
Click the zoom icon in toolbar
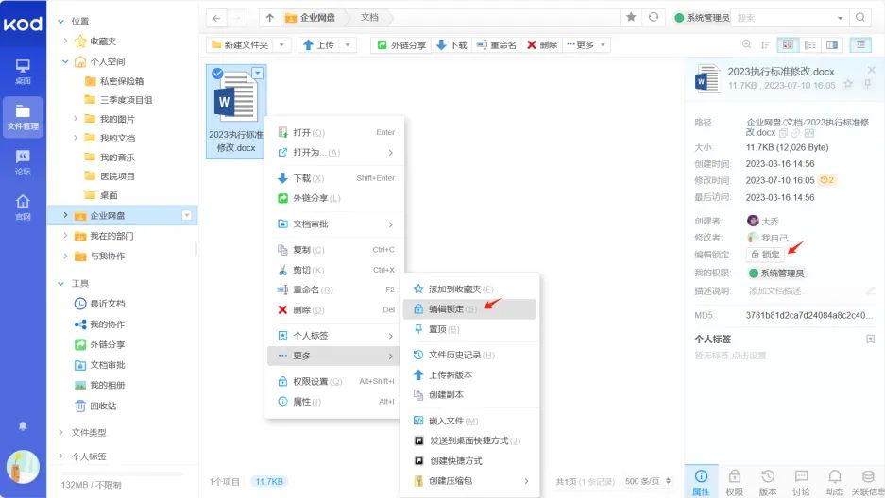747,44
